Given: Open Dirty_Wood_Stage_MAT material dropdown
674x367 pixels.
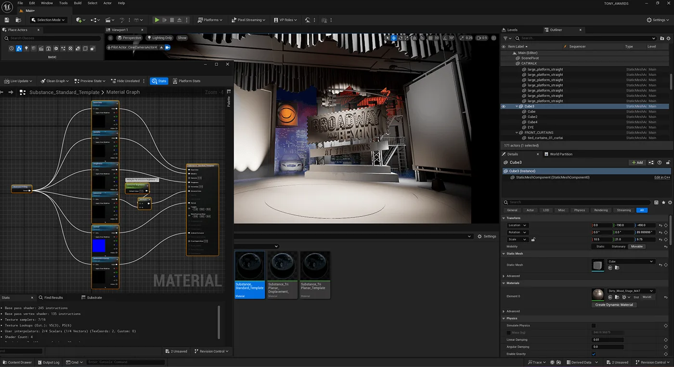Looking at the screenshot, I should 631,291.
